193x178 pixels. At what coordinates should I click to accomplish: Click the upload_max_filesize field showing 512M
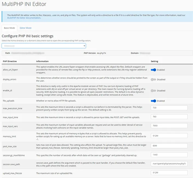coord(169,173)
